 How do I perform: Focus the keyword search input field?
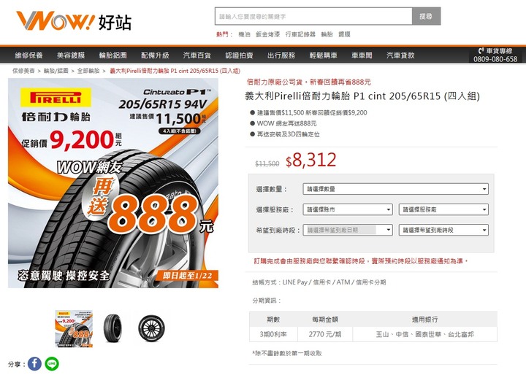(x=313, y=16)
